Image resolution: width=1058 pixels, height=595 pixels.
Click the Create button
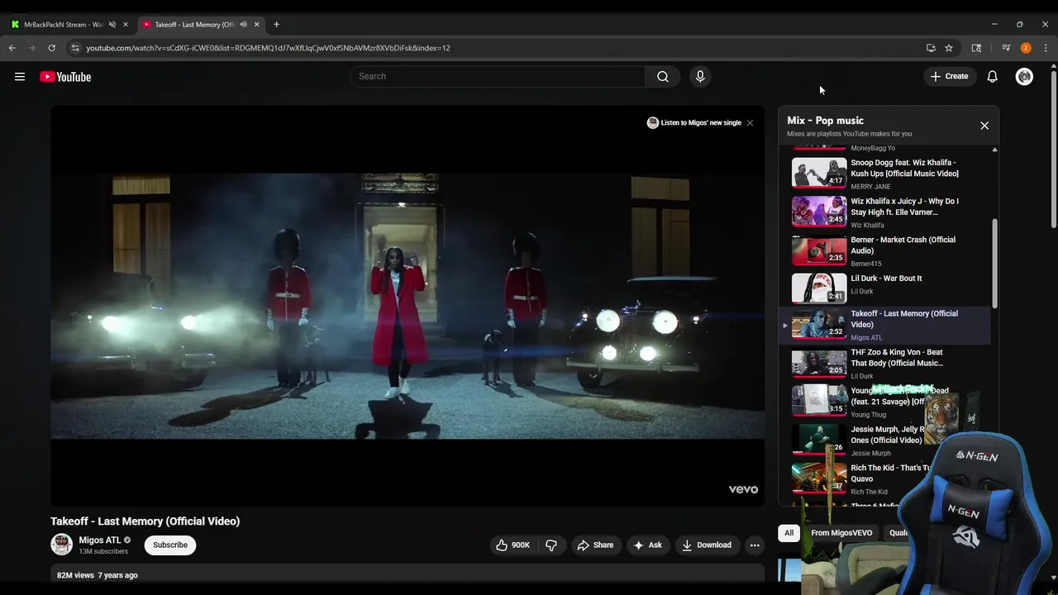tap(949, 77)
